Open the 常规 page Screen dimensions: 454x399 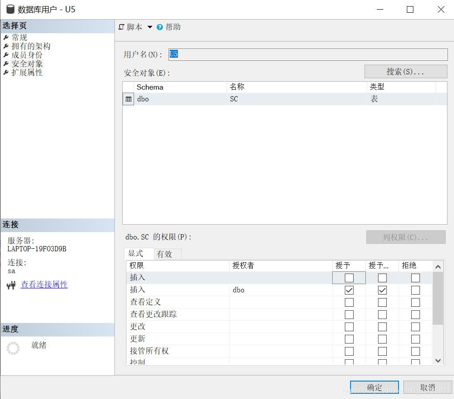point(19,38)
